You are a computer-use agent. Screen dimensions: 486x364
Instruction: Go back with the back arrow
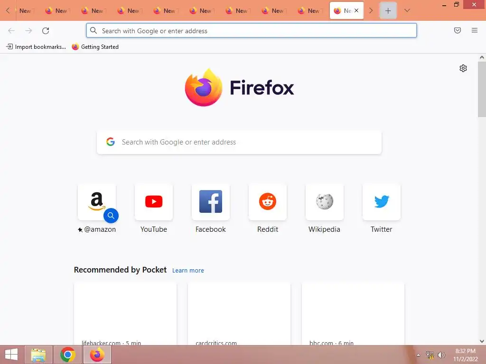point(11,31)
